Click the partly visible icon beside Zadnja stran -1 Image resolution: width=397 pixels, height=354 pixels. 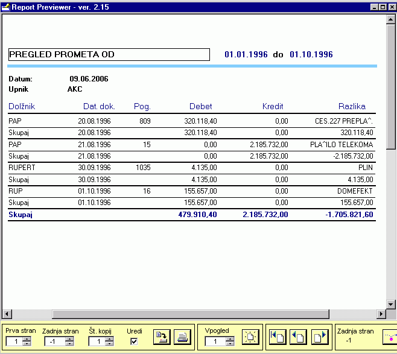pos(390,337)
